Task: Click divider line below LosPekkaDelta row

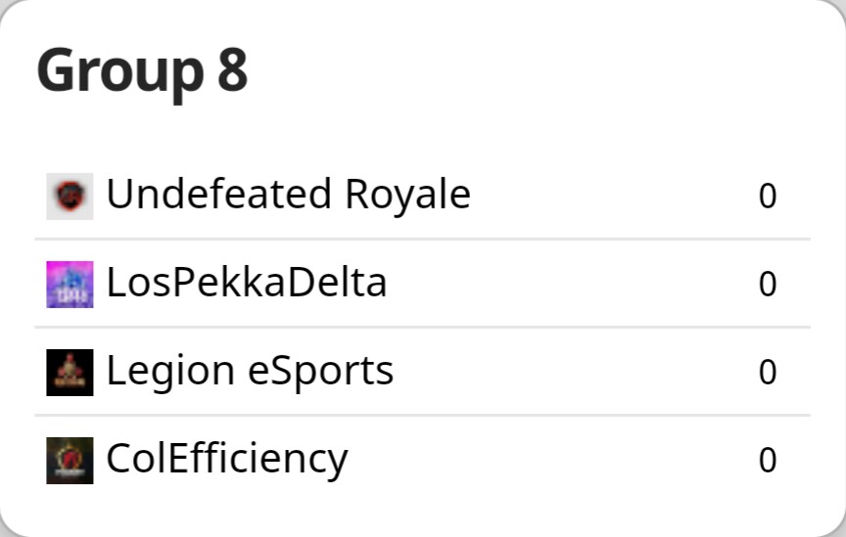Action: click(x=423, y=327)
